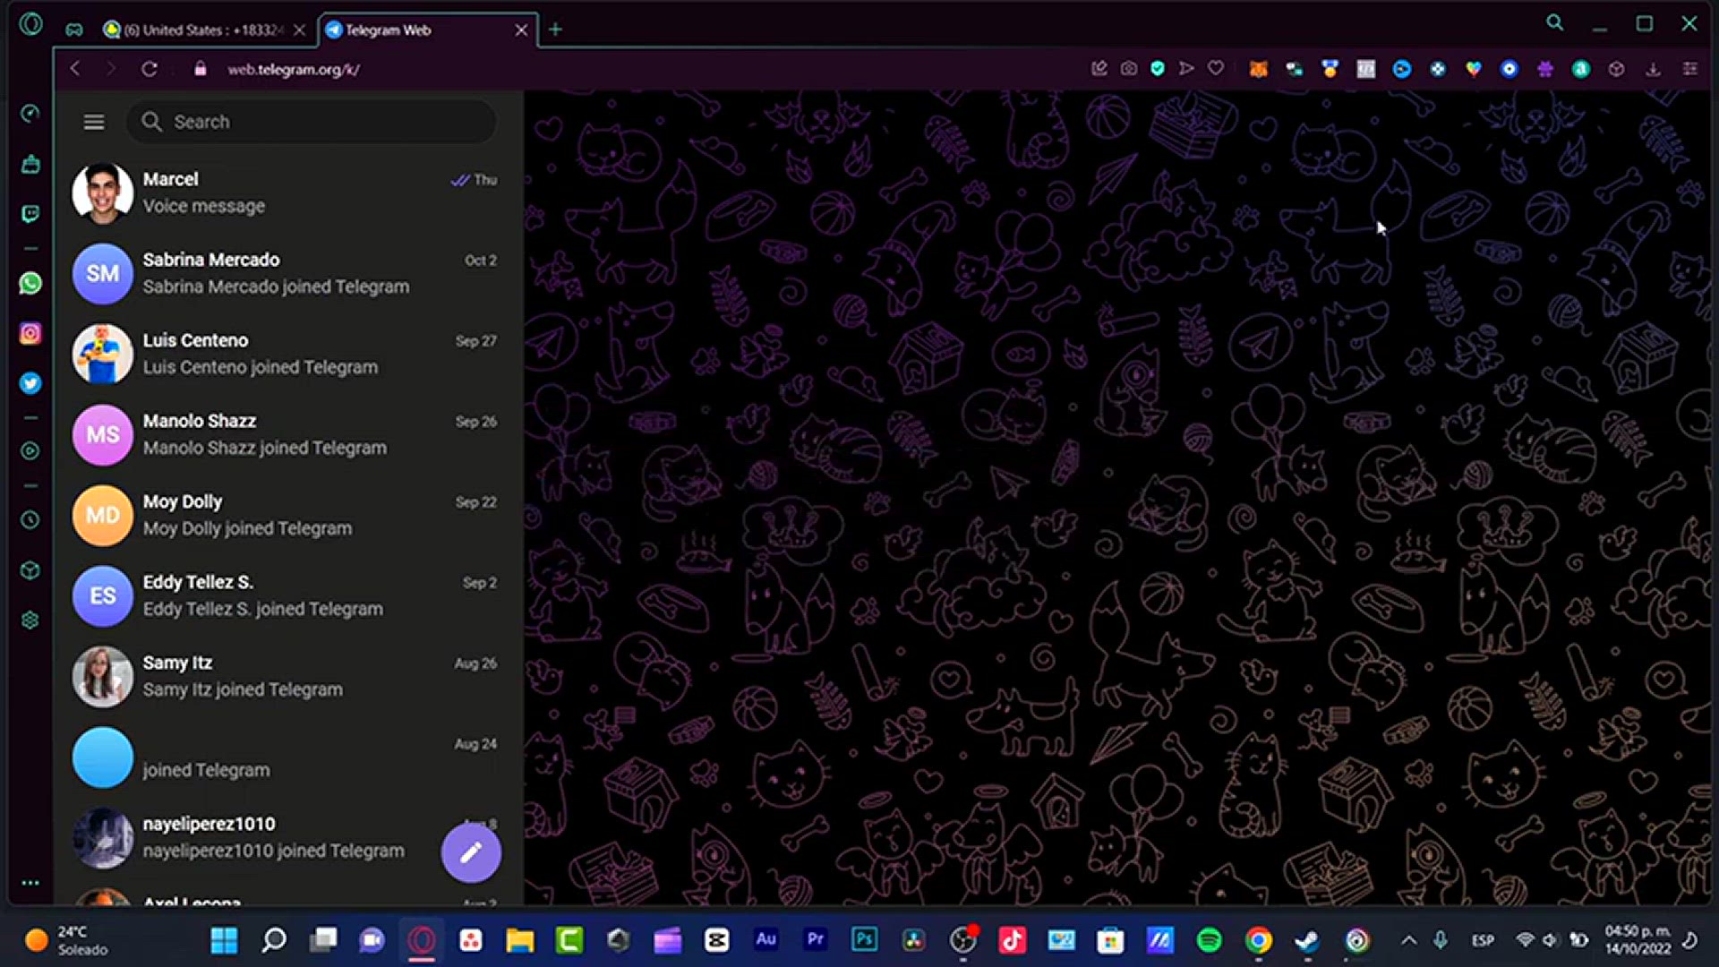
Task: Open browser Settings from the sidebar gear
Action: click(x=30, y=620)
